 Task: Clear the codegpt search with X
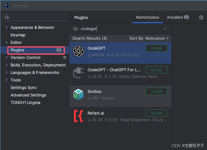click(x=165, y=29)
